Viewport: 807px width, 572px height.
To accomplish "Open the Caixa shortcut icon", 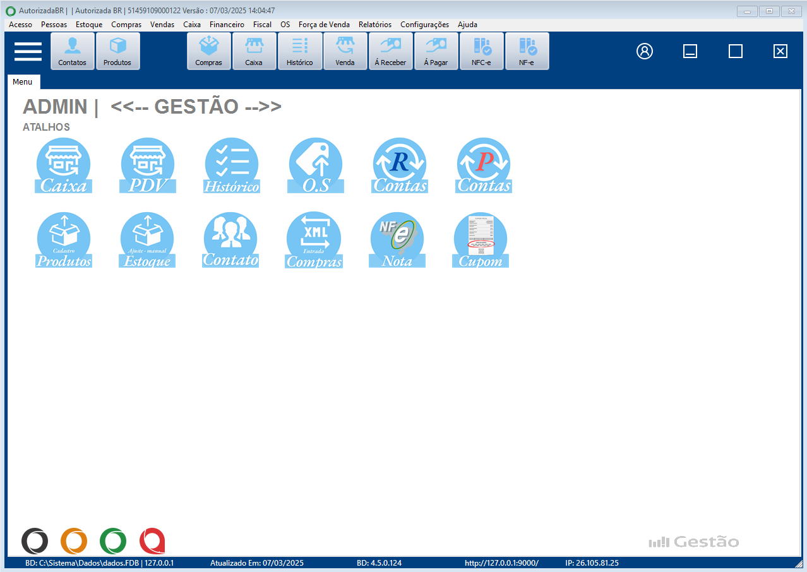I will [x=63, y=165].
